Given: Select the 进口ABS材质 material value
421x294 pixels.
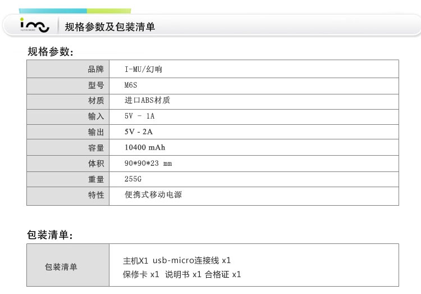Looking at the screenshot, I should click(147, 101).
